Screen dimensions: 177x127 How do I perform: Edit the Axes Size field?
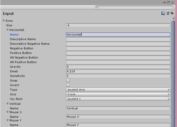pos(118,25)
